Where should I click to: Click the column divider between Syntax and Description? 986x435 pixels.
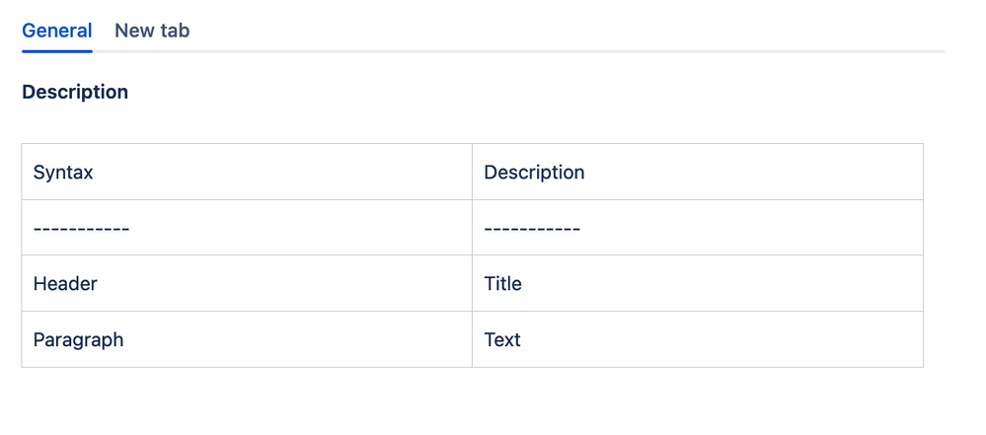click(x=472, y=173)
